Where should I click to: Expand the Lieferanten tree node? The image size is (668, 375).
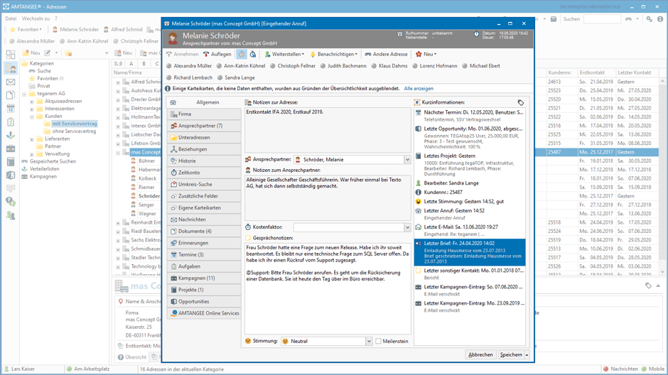coord(31,139)
